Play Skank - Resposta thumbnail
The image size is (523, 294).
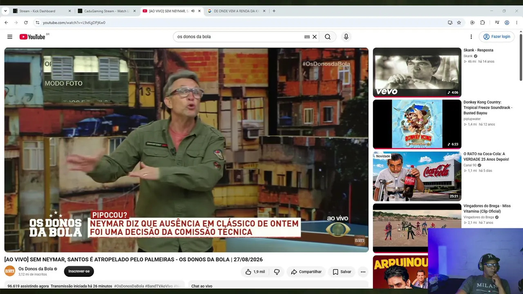coord(417,72)
